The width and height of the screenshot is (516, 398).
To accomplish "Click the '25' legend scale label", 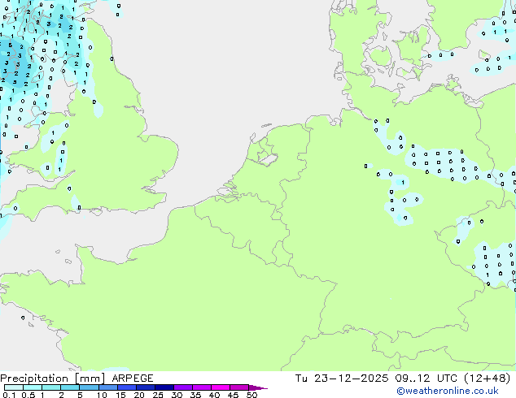I will click(158, 395).
